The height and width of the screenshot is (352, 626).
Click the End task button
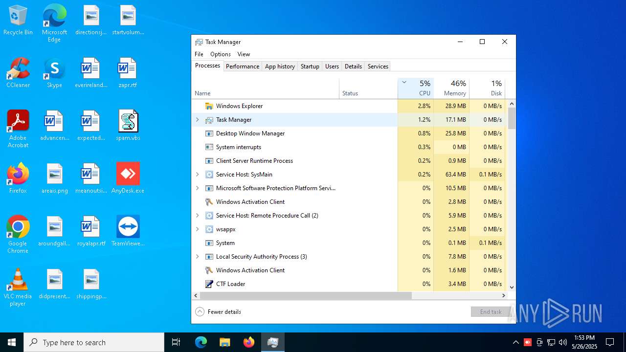pyautogui.click(x=491, y=312)
